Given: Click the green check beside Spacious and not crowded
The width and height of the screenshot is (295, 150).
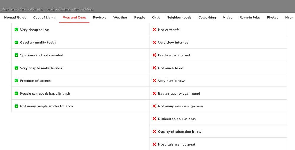Looking at the screenshot, I should 17,55.
